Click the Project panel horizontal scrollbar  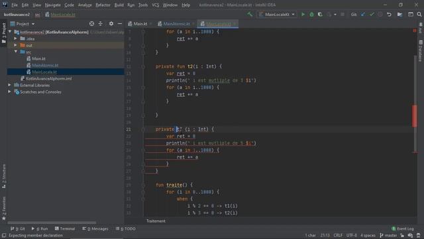pyautogui.click(x=52, y=223)
